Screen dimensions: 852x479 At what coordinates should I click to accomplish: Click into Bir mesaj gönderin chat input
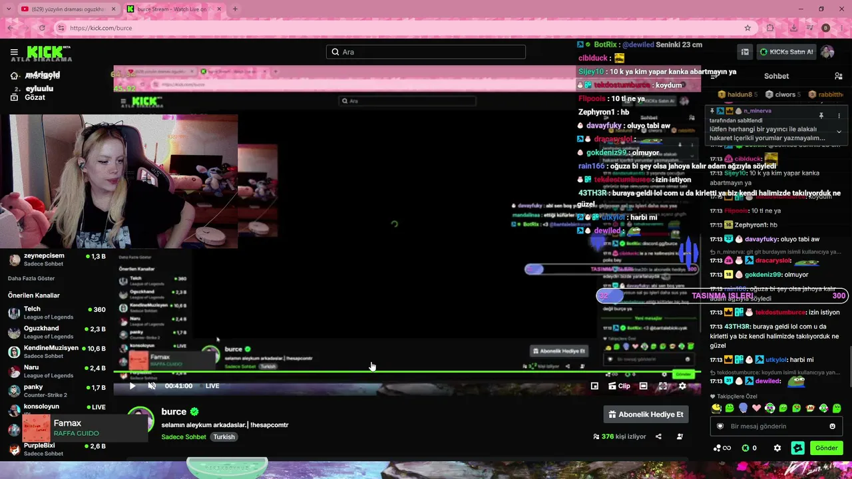(x=775, y=426)
